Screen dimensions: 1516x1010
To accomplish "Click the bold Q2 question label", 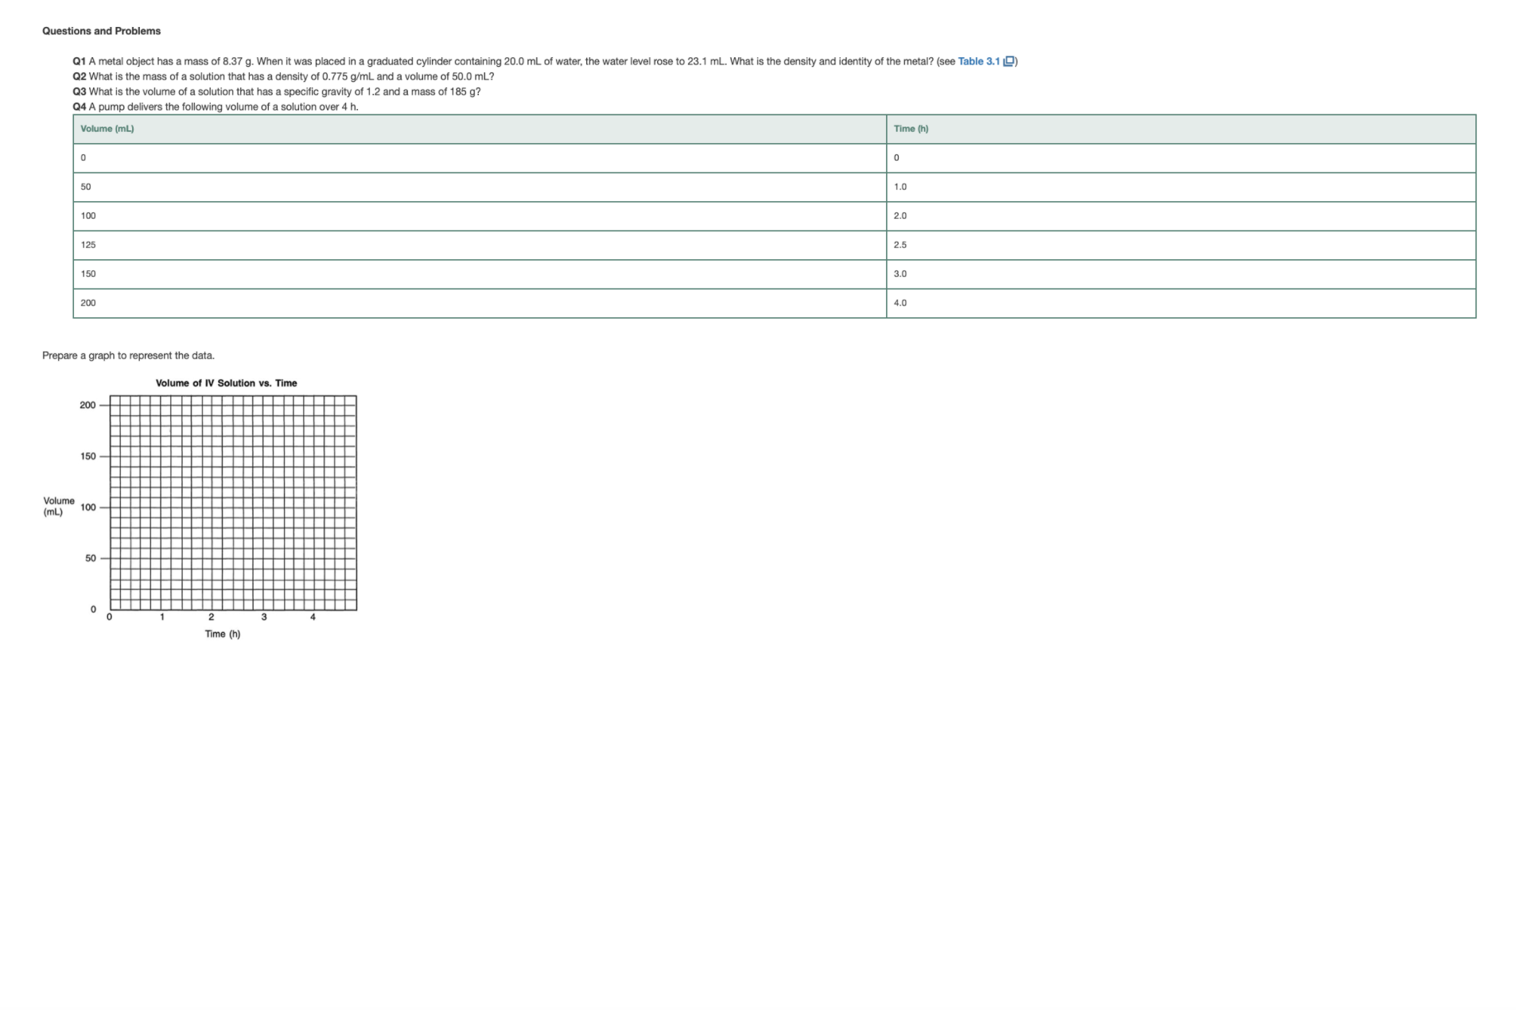I will pos(79,76).
